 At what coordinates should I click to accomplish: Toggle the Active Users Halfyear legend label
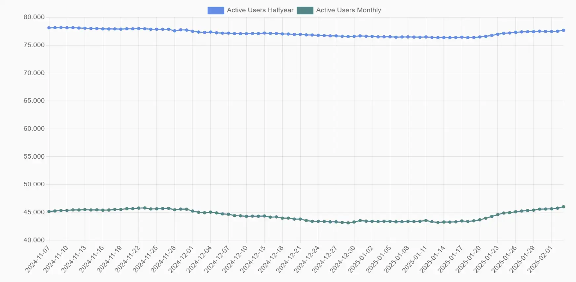click(x=260, y=10)
